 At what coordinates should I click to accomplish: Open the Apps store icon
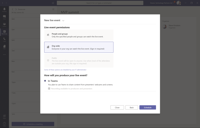coord(4,117)
